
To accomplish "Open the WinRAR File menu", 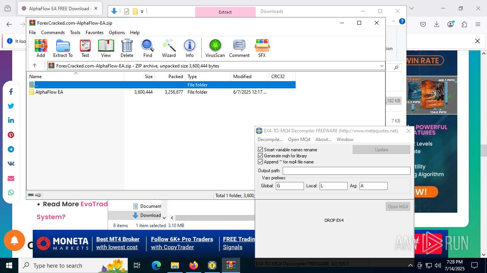I will [x=32, y=33].
